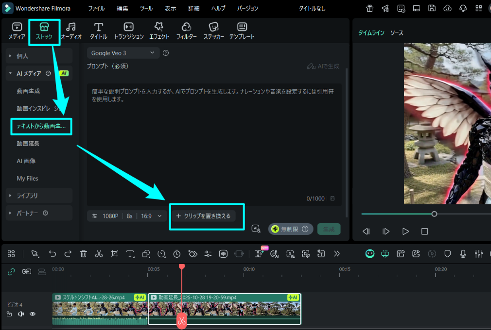491x330 pixels.
Task: Mute the ビデオ 4 track audio
Action: point(21,314)
